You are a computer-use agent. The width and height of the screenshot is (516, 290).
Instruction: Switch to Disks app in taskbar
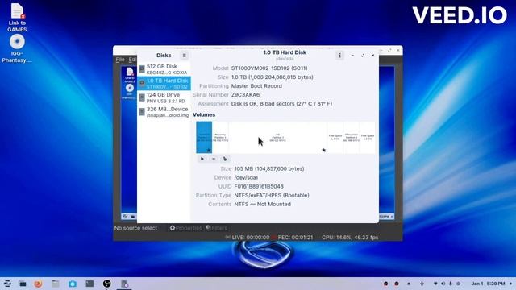click(x=124, y=284)
